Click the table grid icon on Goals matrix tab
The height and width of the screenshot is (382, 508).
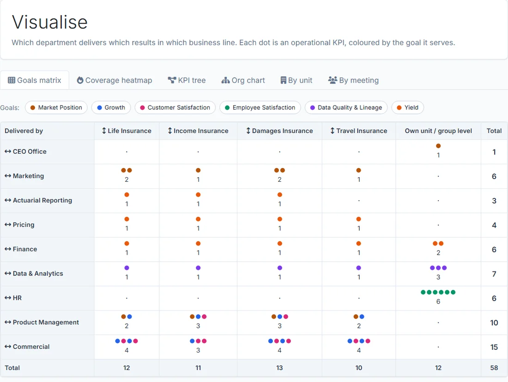tap(12, 80)
